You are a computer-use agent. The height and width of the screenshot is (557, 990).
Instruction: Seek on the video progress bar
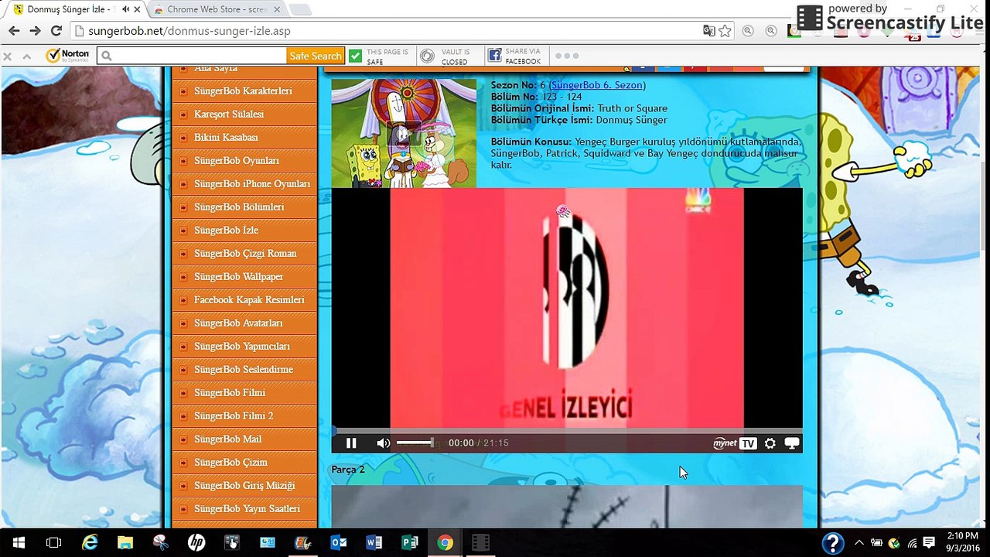(567, 430)
